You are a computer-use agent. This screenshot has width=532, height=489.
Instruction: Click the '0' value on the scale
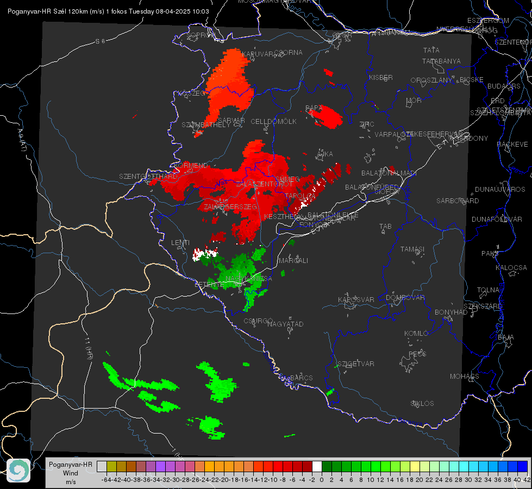point(322,480)
